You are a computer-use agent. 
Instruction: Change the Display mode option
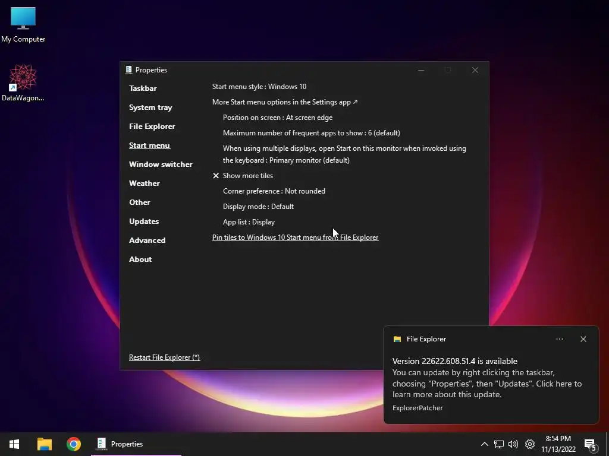pyautogui.click(x=258, y=207)
